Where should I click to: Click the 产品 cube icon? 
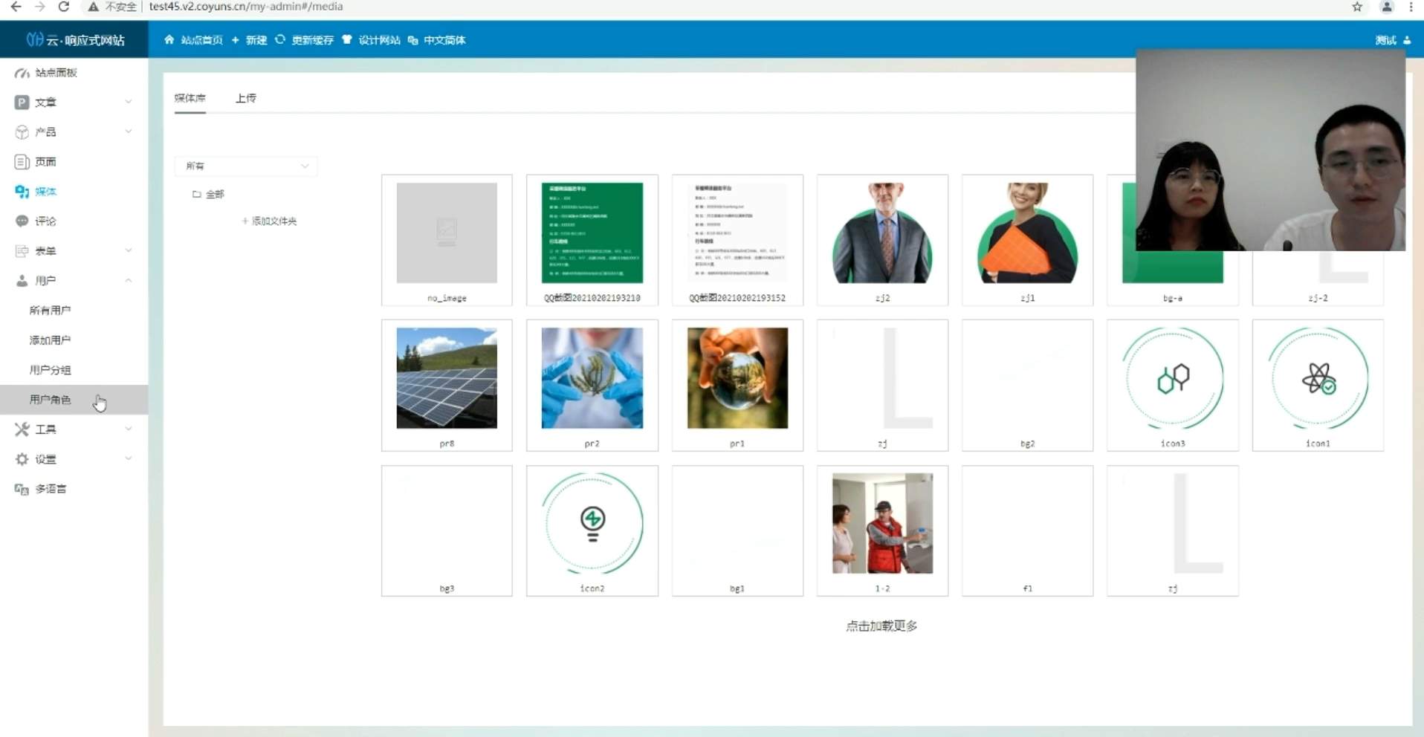point(22,132)
